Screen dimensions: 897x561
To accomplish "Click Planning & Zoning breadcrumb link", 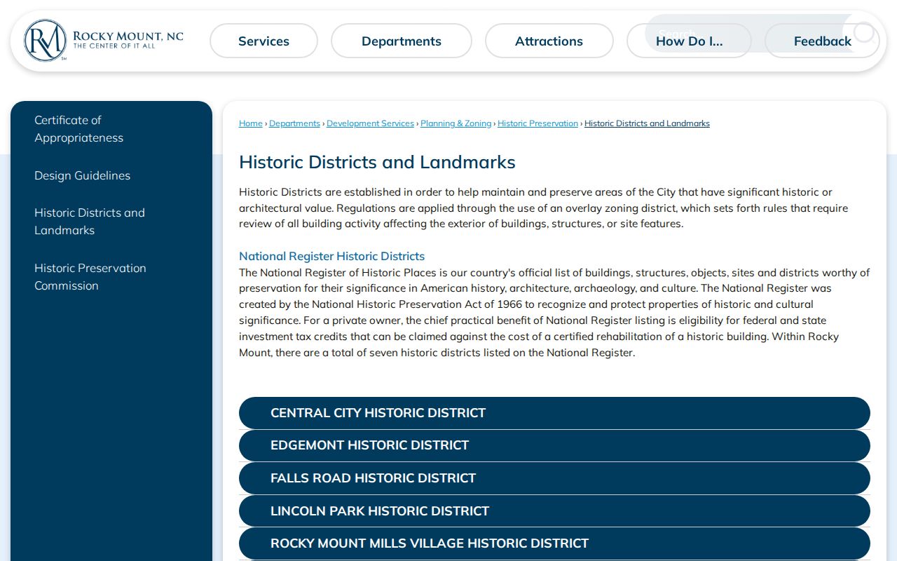I will click(456, 123).
